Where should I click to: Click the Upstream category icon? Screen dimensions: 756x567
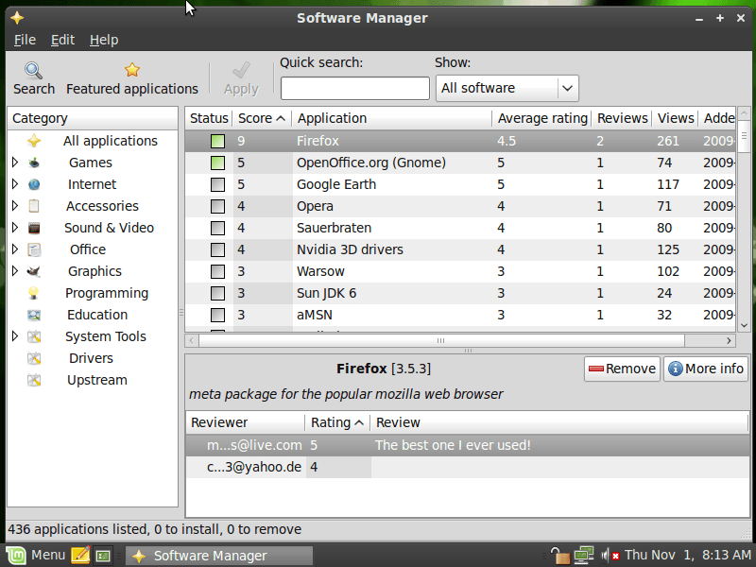(x=34, y=380)
